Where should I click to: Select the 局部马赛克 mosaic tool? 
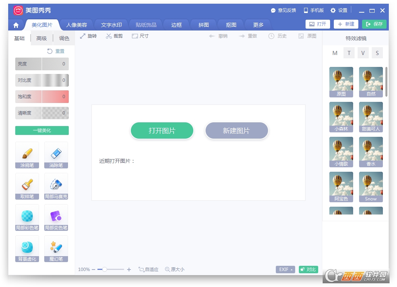point(56,186)
